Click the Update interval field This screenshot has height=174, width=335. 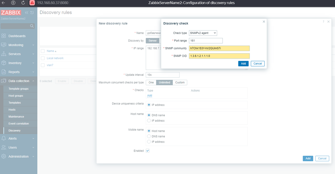click(x=162, y=75)
